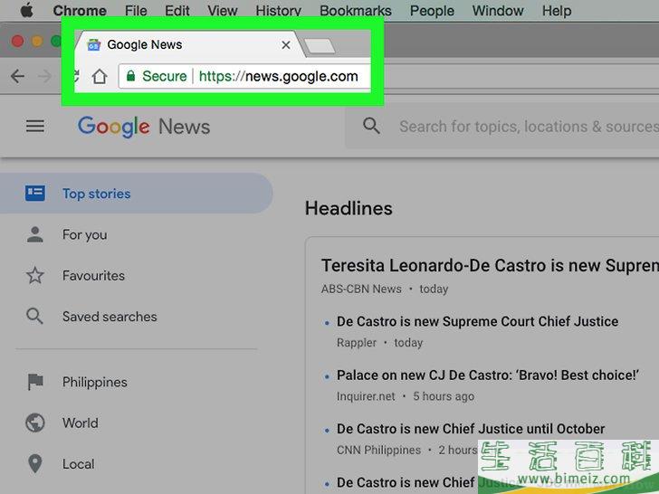Viewport: 659px width, 494px height.
Task: Click the green Secure padlock icon
Action: pos(130,76)
